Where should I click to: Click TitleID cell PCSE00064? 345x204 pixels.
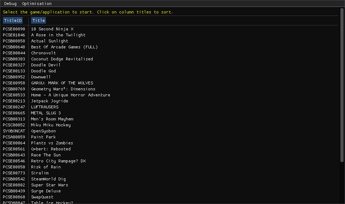(14, 143)
